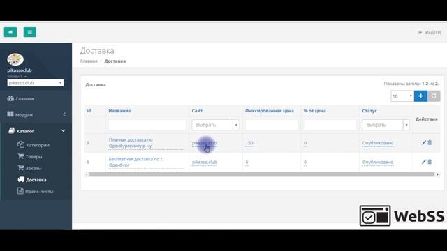Viewport: 447px width, 251px height.
Task: Click fixed price 0 in Бесплатная доставка row
Action: [247, 162]
